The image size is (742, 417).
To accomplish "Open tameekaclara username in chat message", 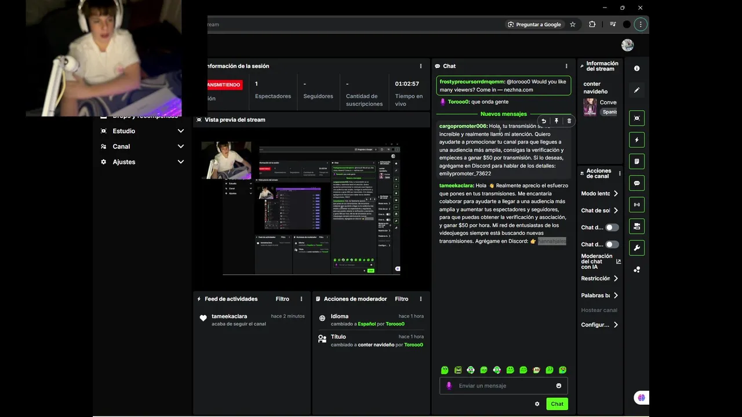I will point(456,185).
